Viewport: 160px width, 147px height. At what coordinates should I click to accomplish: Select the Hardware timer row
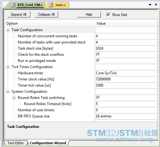(30, 73)
